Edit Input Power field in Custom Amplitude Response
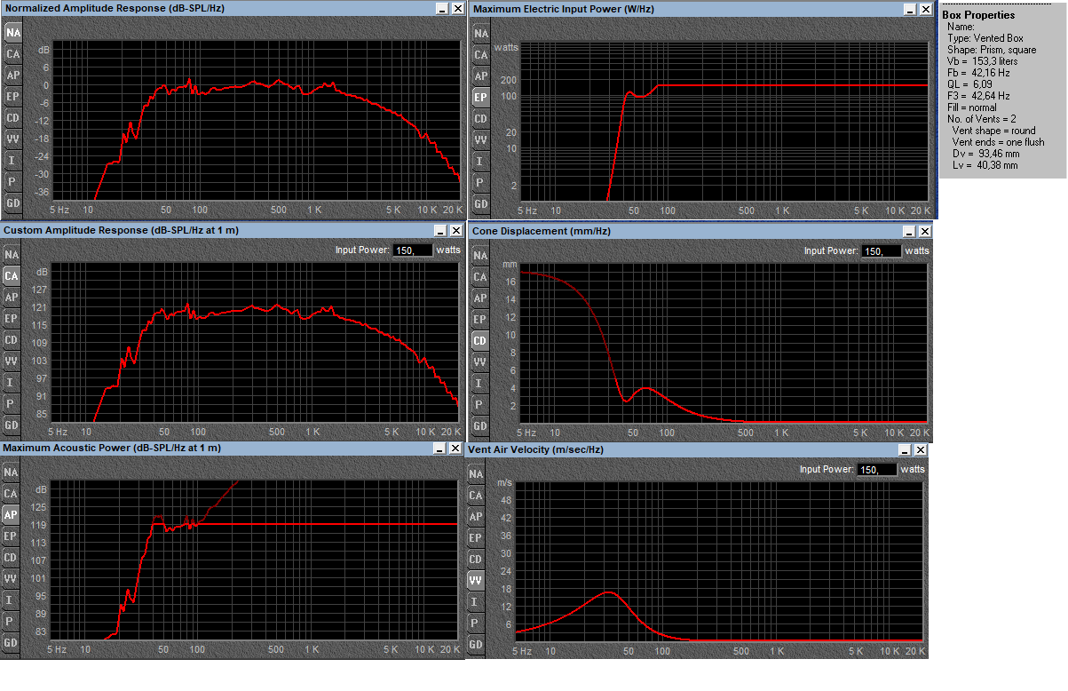The width and height of the screenshot is (1068, 691). pyautogui.click(x=412, y=250)
